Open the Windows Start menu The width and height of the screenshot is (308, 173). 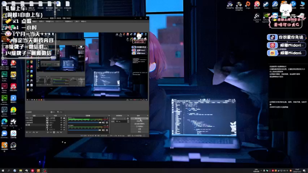[3, 171]
